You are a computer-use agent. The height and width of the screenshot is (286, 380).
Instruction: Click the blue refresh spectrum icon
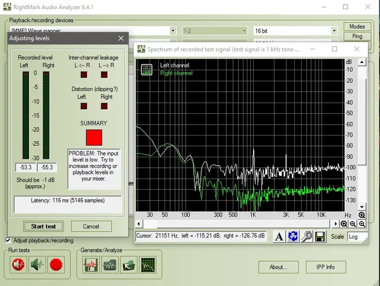coord(293,236)
